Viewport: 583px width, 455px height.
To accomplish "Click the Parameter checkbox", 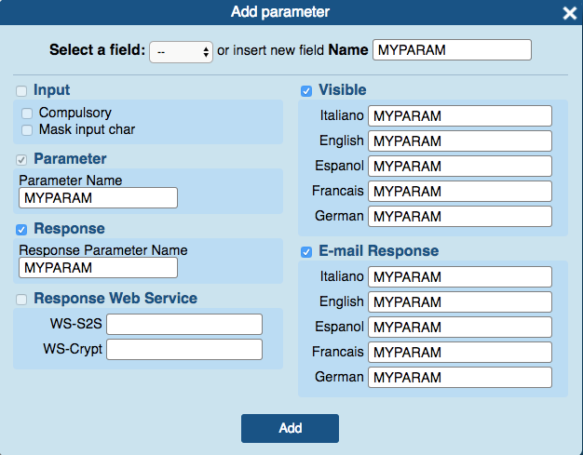I will [21, 160].
